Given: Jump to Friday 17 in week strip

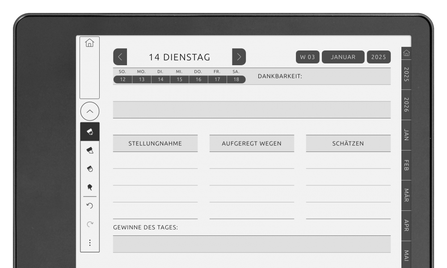Looking at the screenshot, I should tap(217, 80).
